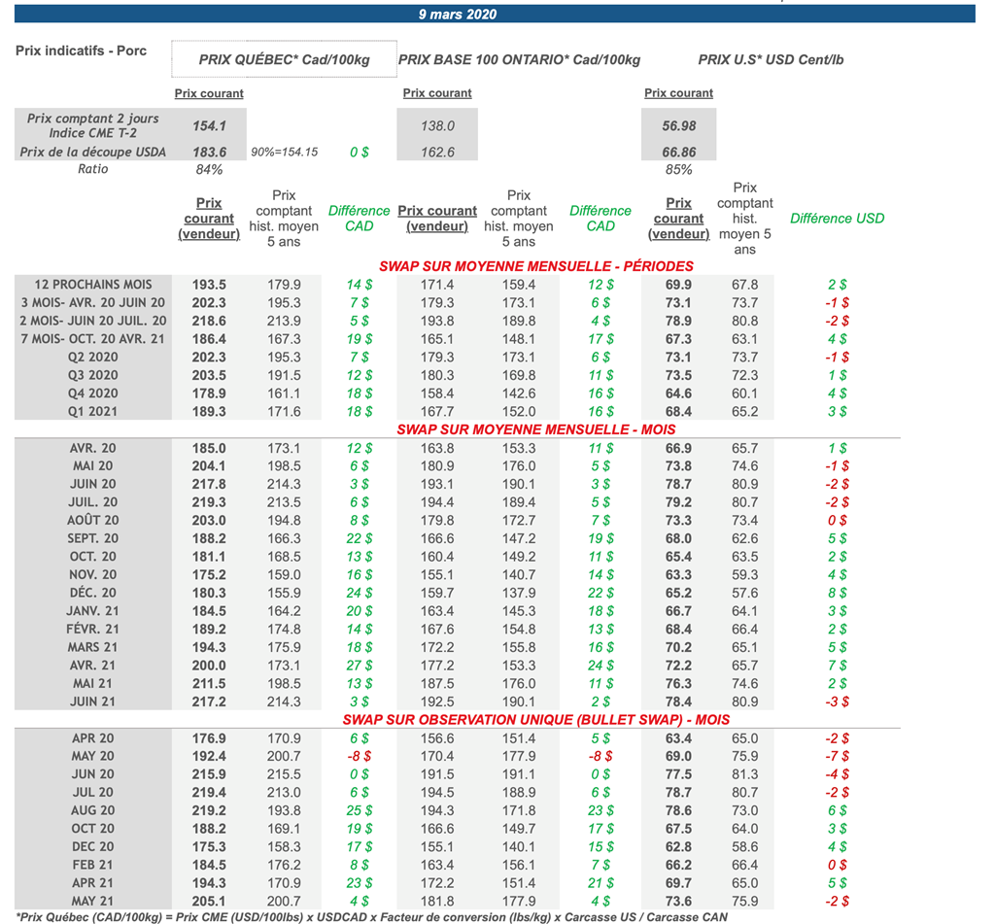
Task: Click 'SWAP SUR MOYENNE MENSUELLE - PÉRIODES' section title
Action: pyautogui.click(x=536, y=266)
